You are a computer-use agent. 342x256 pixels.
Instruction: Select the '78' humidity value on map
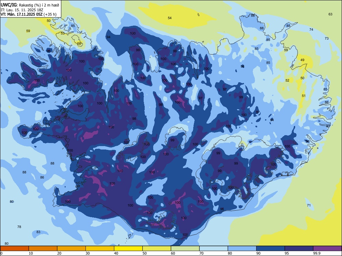coord(19,227)
